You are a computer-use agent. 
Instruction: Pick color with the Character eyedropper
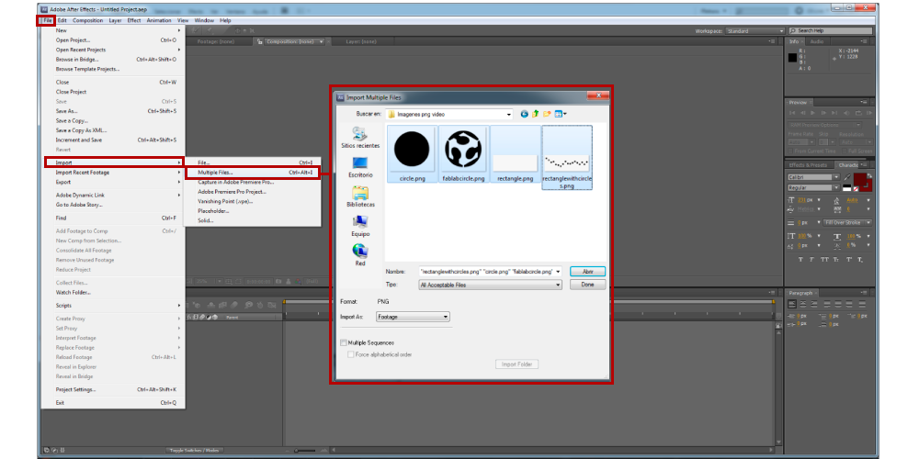point(847,177)
